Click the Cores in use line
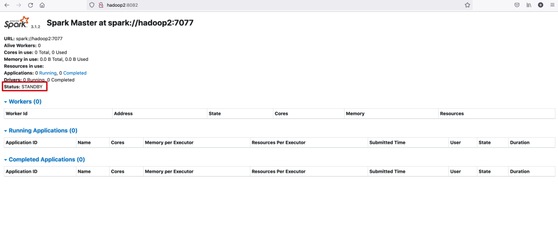The height and width of the screenshot is (229, 558). click(35, 52)
